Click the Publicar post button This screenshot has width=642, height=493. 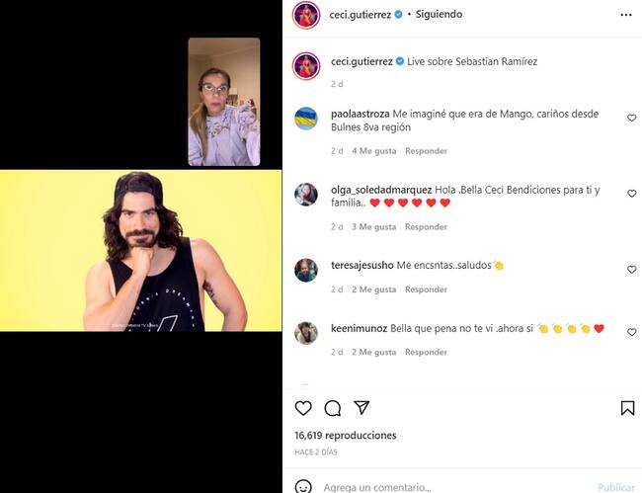(x=616, y=487)
